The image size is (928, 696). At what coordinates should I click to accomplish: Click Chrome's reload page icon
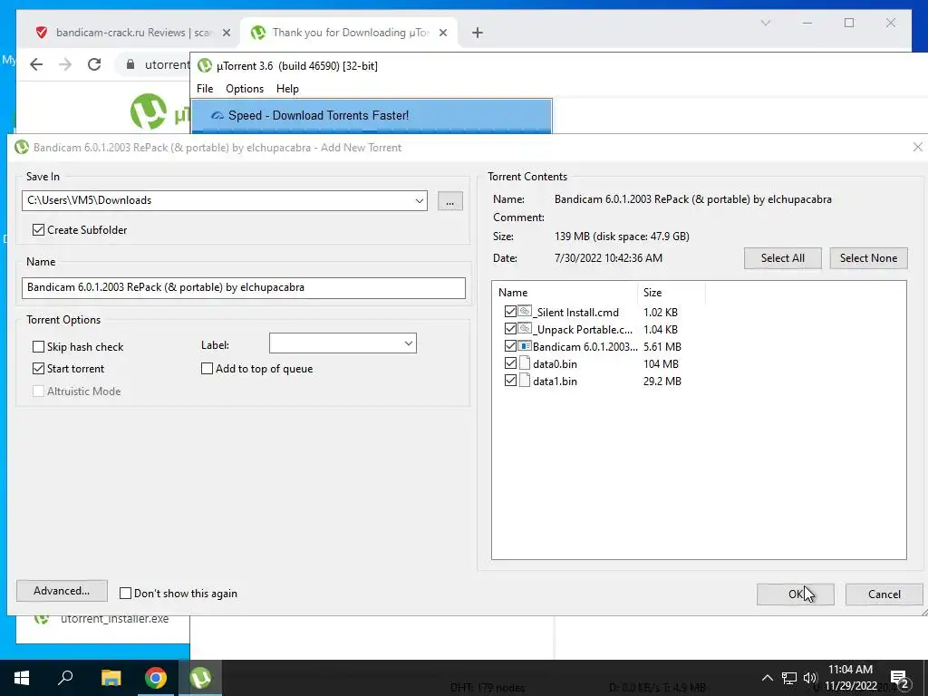tap(94, 64)
